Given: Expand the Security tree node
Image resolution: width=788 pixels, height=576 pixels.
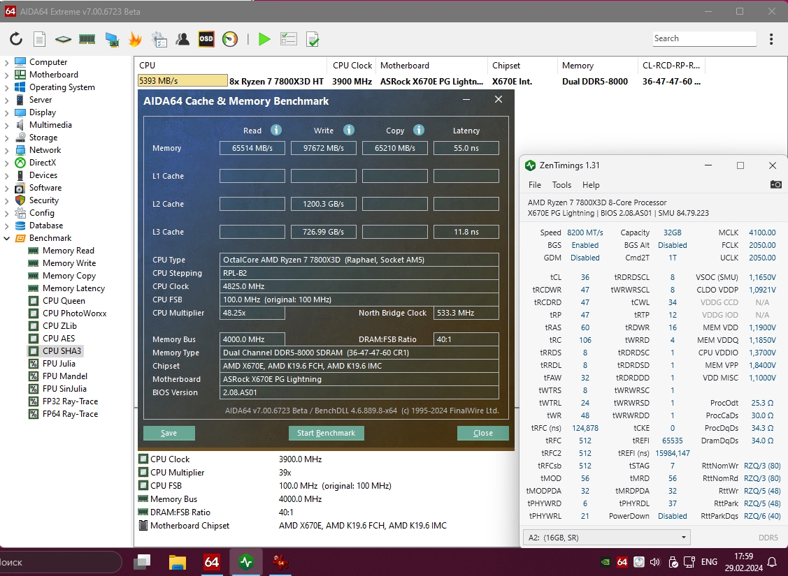Looking at the screenshot, I should click(6, 200).
